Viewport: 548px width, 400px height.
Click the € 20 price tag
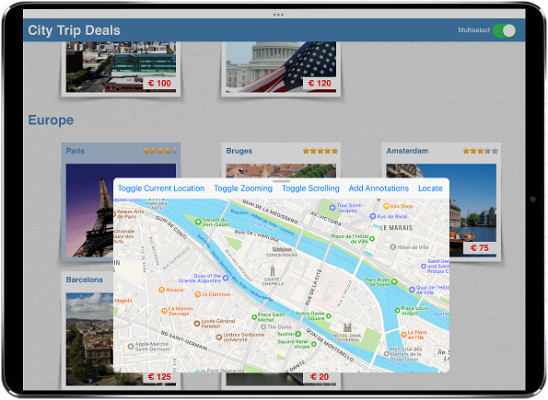click(320, 377)
